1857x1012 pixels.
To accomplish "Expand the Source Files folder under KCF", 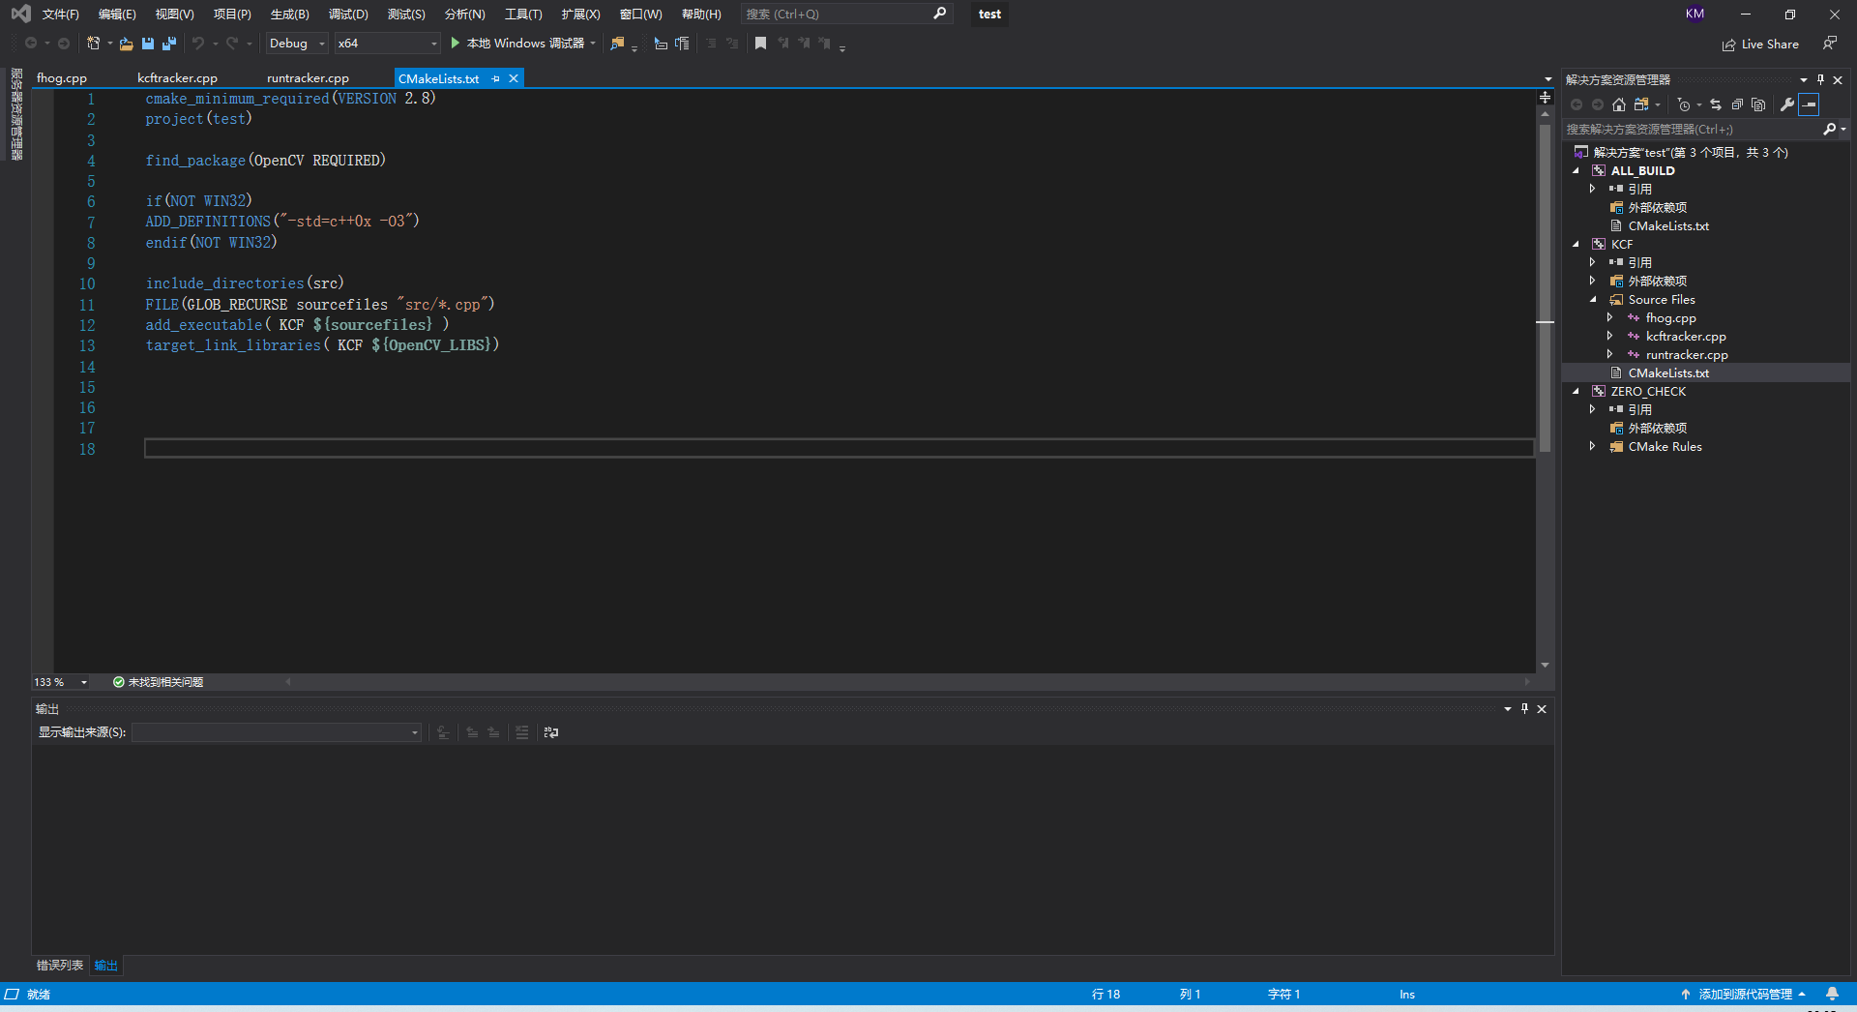I will [1595, 300].
